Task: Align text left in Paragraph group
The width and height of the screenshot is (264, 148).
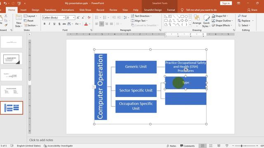Action: (x=97, y=24)
